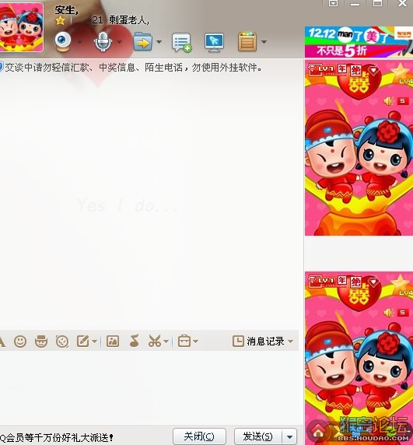
Task: Open the emoticon smiley picker
Action: click(20, 341)
